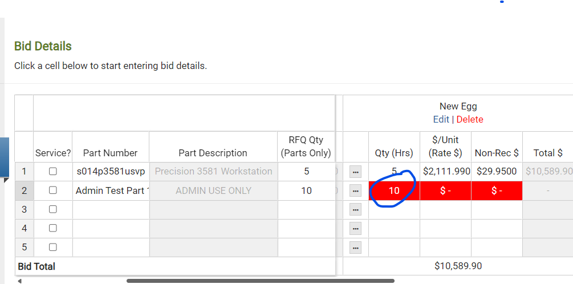
Task: Click the Non-Rec $29.9500 cell
Action: (x=497, y=171)
